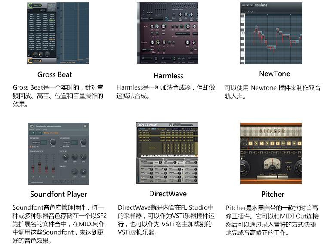Click the HARMONIZE button in Pitcher
This screenshot has height=247, width=331.
point(283,176)
